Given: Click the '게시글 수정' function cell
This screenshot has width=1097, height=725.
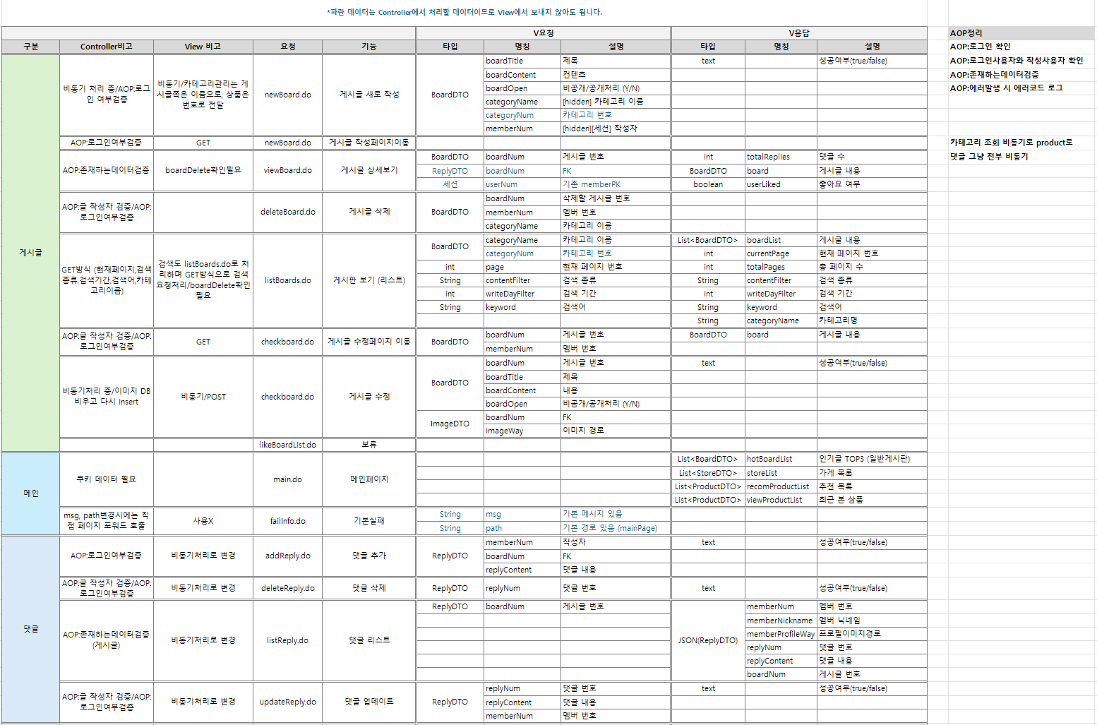Looking at the screenshot, I should click(369, 397).
